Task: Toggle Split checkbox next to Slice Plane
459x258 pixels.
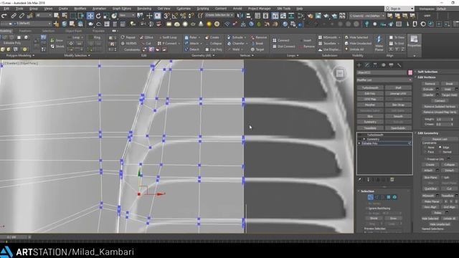Action: 442,178
